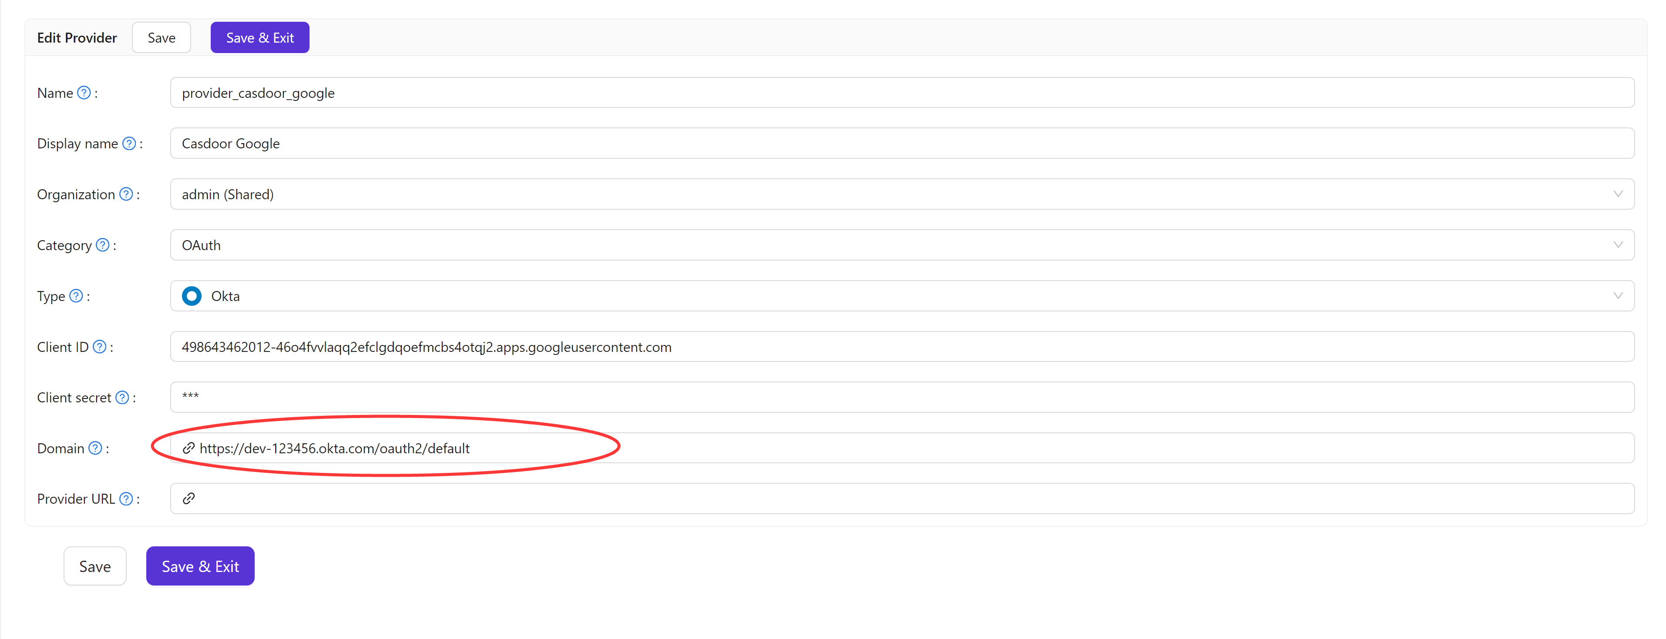Click the top Save button
Viewport: 1666px width, 639px height.
pos(160,37)
